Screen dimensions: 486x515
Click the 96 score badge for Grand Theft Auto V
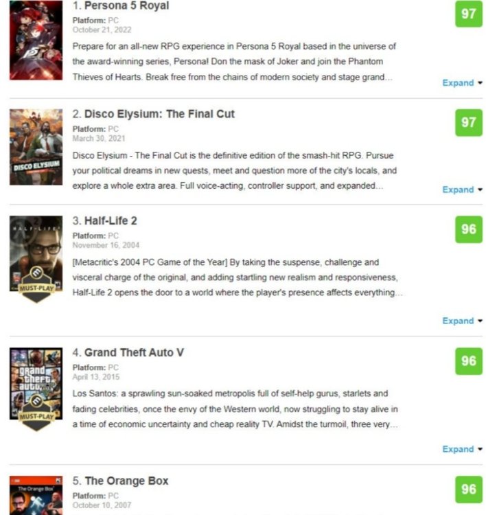[x=469, y=361]
